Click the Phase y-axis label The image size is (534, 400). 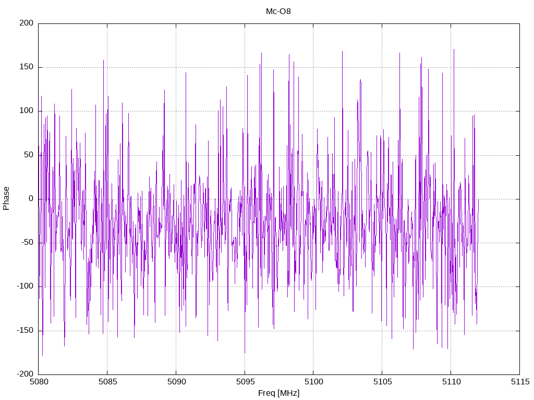tap(6, 198)
